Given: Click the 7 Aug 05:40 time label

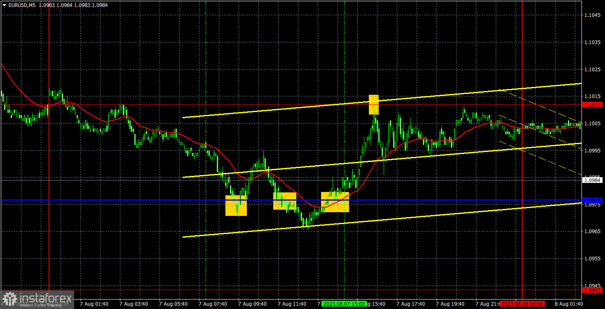Looking at the screenshot, I should (x=174, y=304).
